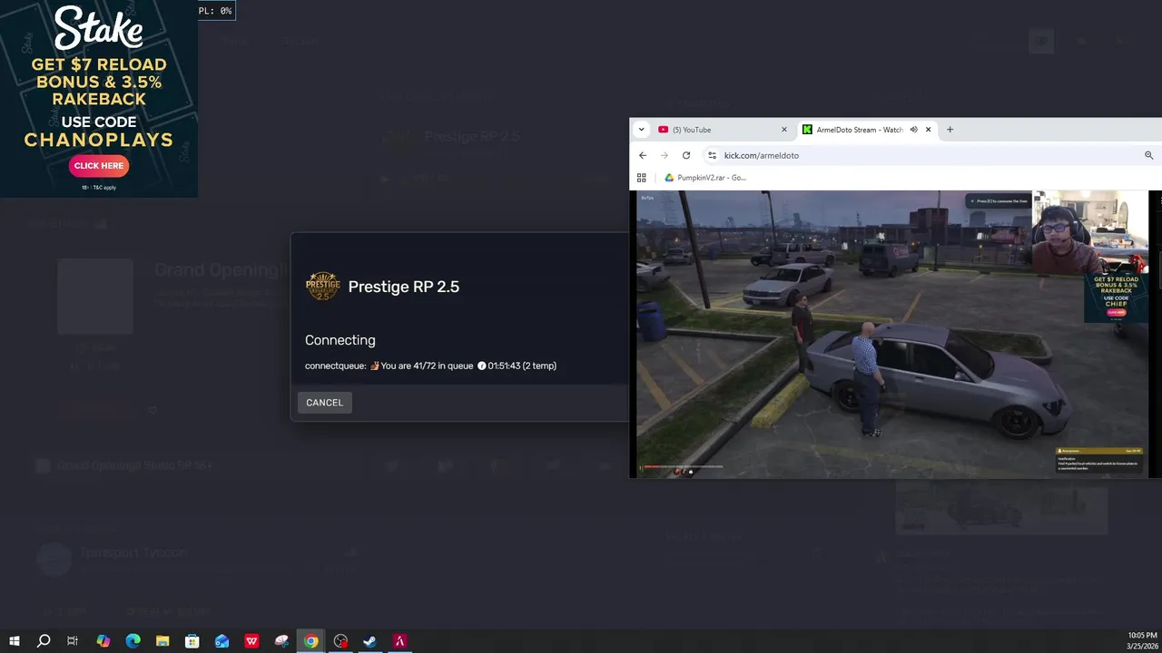Click the Stake logo in the ad

98,28
